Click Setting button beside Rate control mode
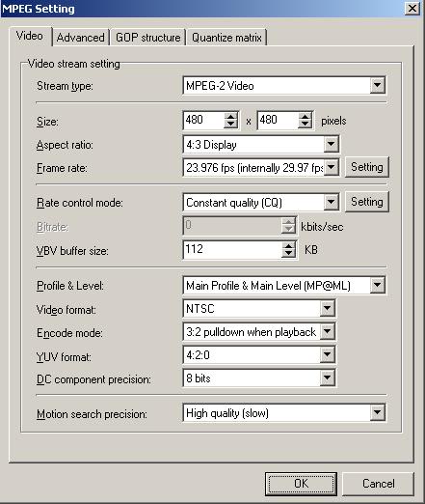425x504 pixels. pyautogui.click(x=367, y=202)
